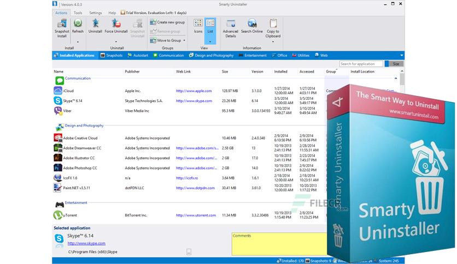Open the Refresh dropdown arrow
The width and height of the screenshot is (457, 264).
point(78,42)
